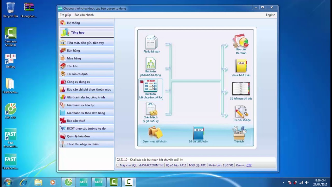Switch to Cốc Cốc taskbar window
Viewport: 332px width, 187px height.
pos(68,182)
